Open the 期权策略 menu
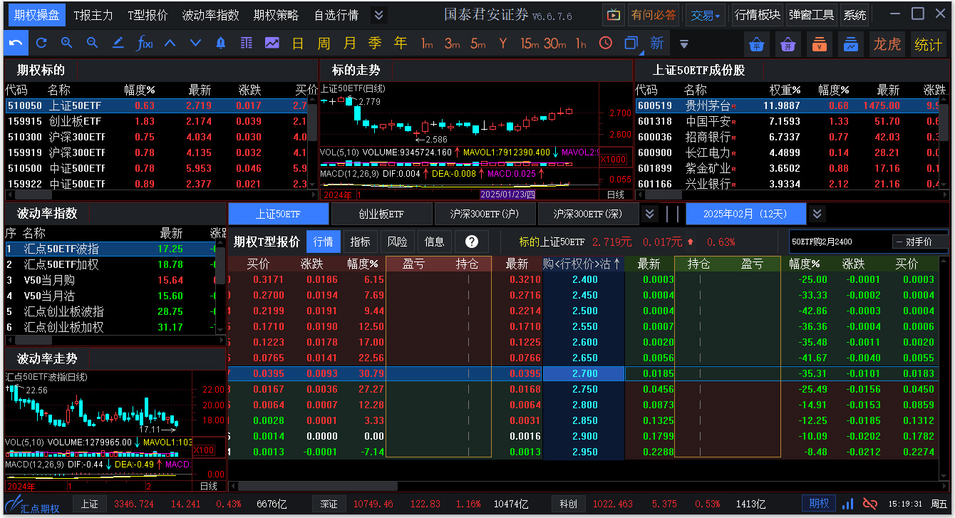The image size is (955, 518). [x=276, y=15]
